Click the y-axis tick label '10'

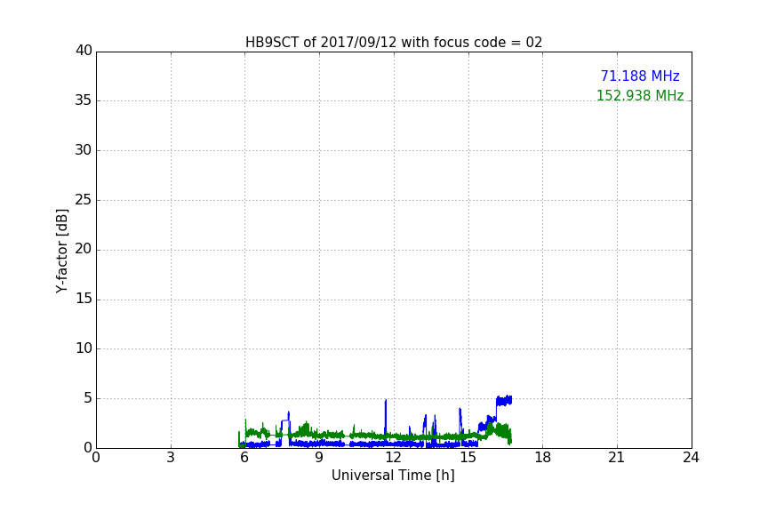coord(84,348)
